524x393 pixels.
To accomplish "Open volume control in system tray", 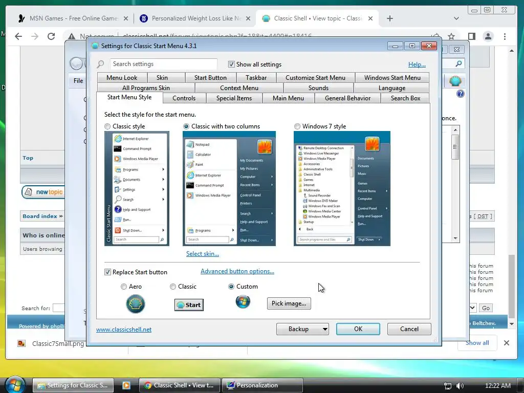I will click(460, 386).
